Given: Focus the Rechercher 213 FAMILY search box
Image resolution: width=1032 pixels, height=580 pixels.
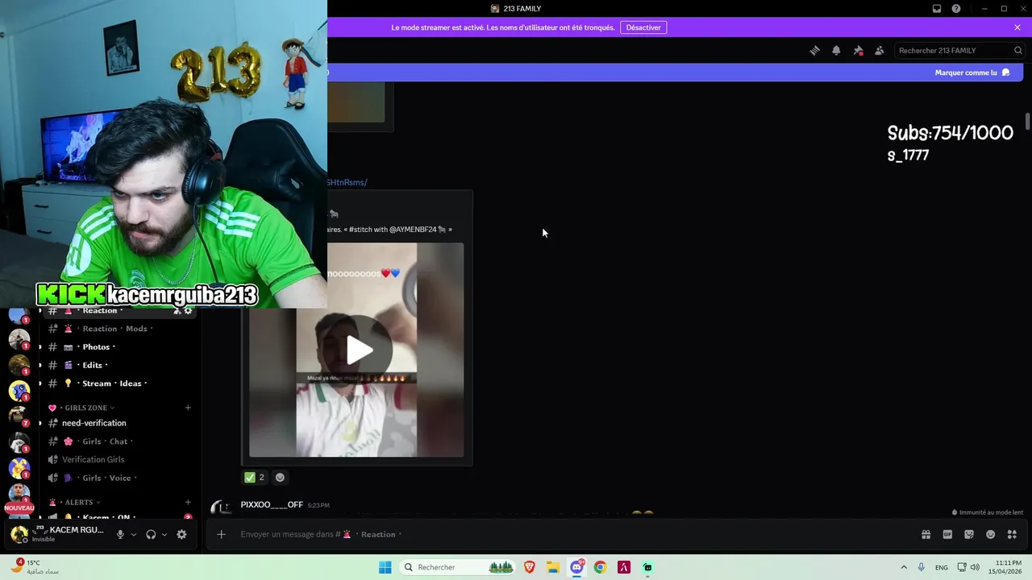Looking at the screenshot, I should (959, 50).
